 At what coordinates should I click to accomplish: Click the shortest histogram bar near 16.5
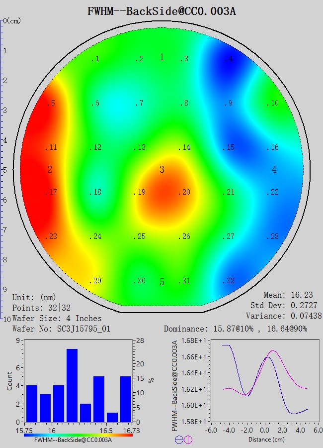click(112, 417)
